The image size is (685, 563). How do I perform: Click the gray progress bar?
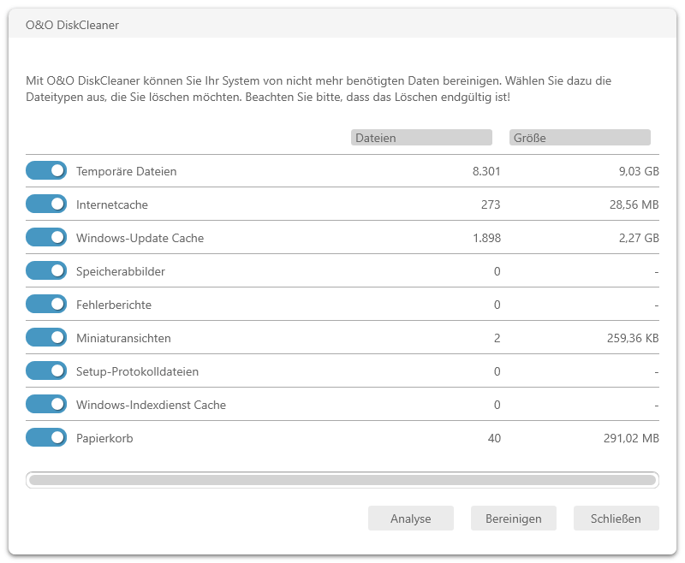click(342, 480)
